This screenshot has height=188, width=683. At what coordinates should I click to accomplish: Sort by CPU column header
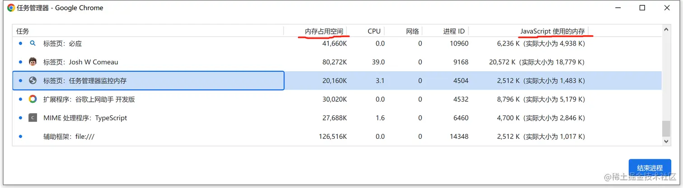(374, 31)
